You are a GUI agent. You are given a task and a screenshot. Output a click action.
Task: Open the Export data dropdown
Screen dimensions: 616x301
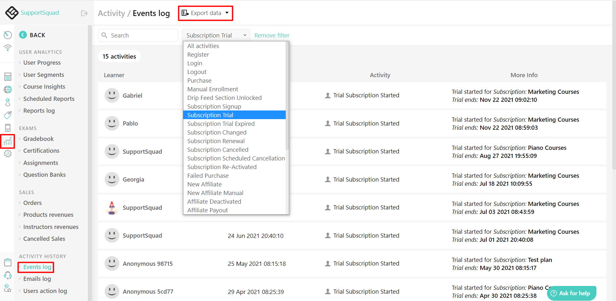point(205,13)
